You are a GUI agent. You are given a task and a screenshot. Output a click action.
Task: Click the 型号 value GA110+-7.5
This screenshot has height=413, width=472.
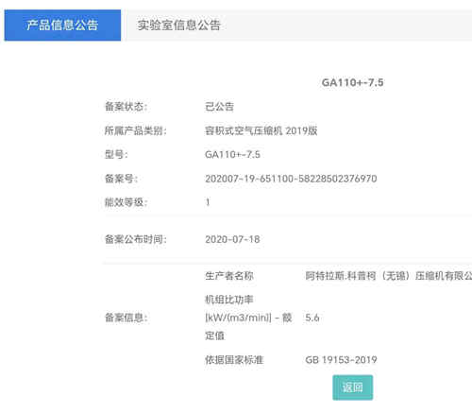pos(232,155)
